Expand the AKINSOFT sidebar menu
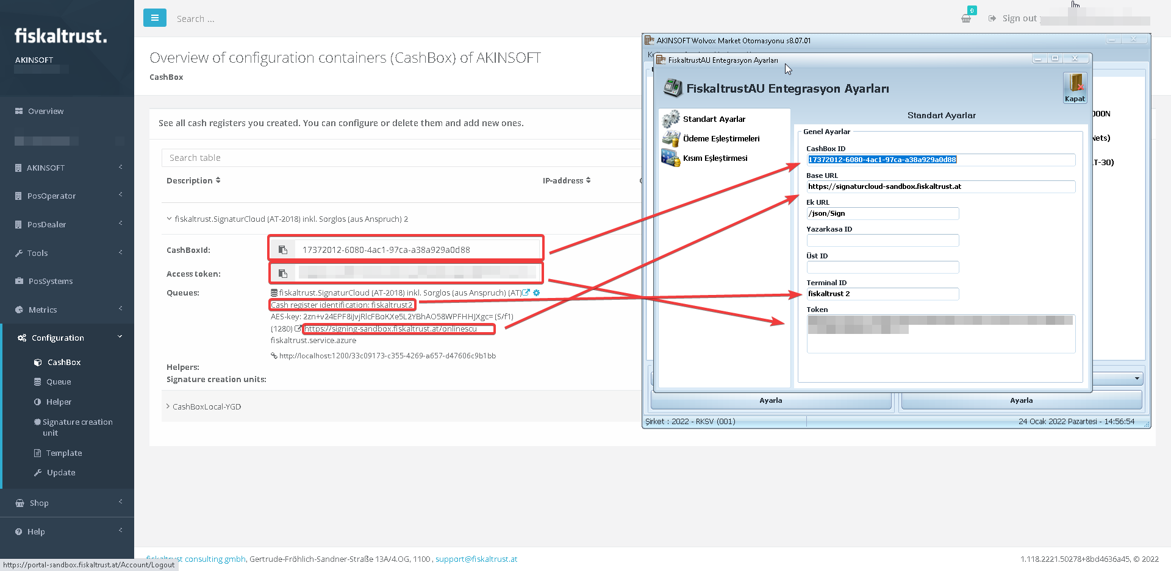Screen dimensions: 1171x571 pyautogui.click(x=67, y=168)
